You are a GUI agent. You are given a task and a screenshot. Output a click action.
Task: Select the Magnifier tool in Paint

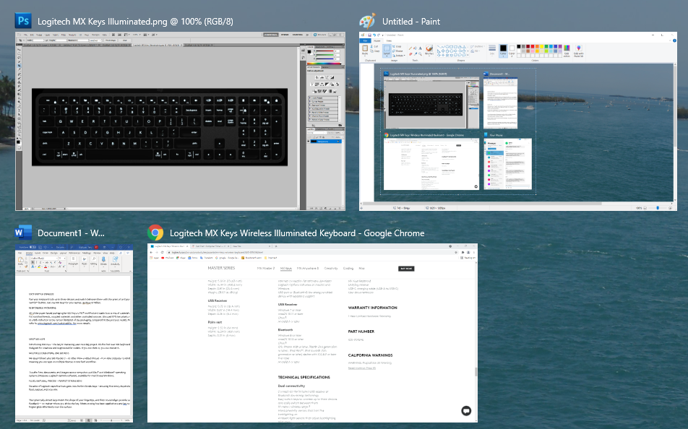coord(420,54)
